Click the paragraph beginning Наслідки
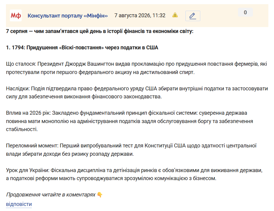The image size is (274, 211). click(x=137, y=92)
